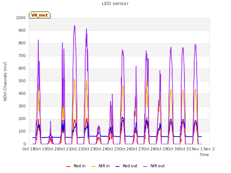
Task: Click the 800 y-axis tick label
Action: 22,43
